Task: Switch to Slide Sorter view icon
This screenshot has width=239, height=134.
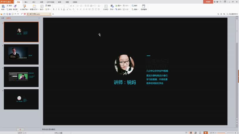Action: click(195, 133)
